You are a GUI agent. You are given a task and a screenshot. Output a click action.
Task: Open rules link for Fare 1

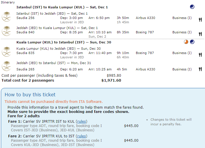[x=82, y=121]
